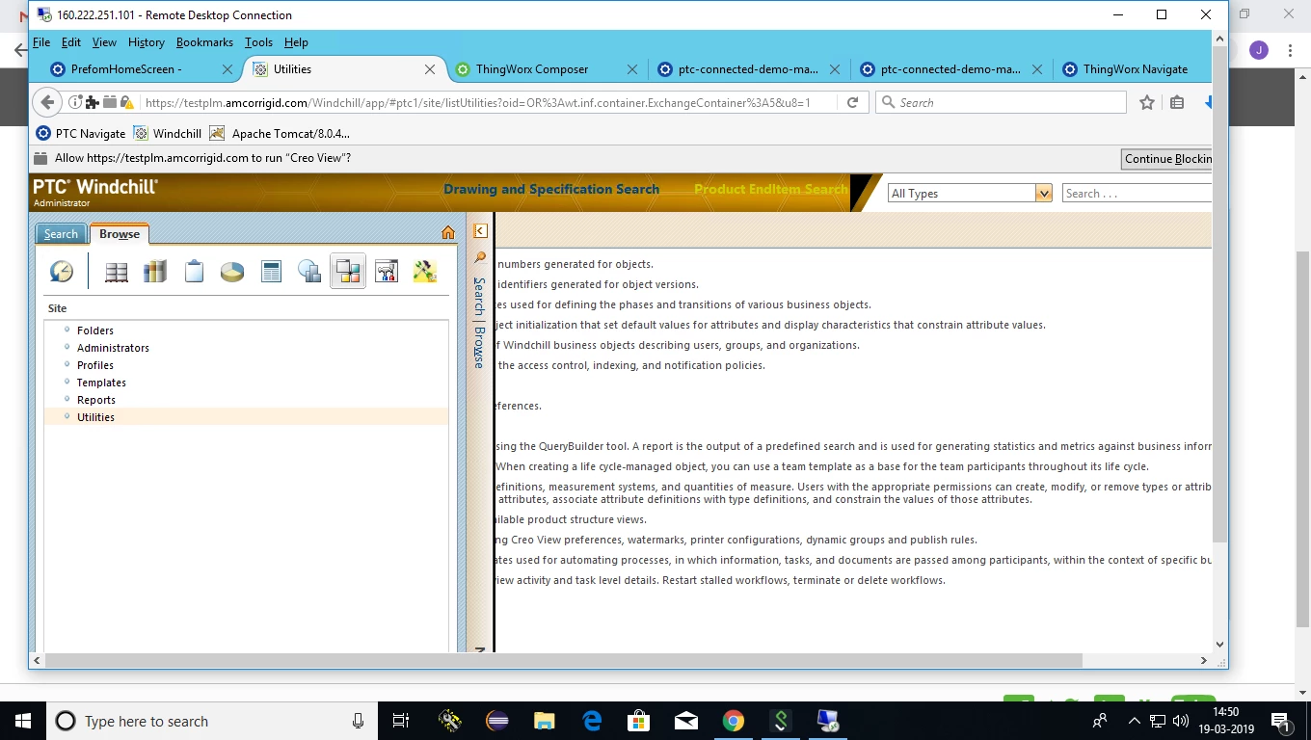Click the Eclipse icon on the taskbar
1311x740 pixels.
(x=497, y=721)
